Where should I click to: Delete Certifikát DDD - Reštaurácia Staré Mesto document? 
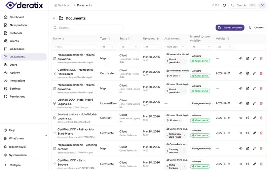click(x=261, y=133)
